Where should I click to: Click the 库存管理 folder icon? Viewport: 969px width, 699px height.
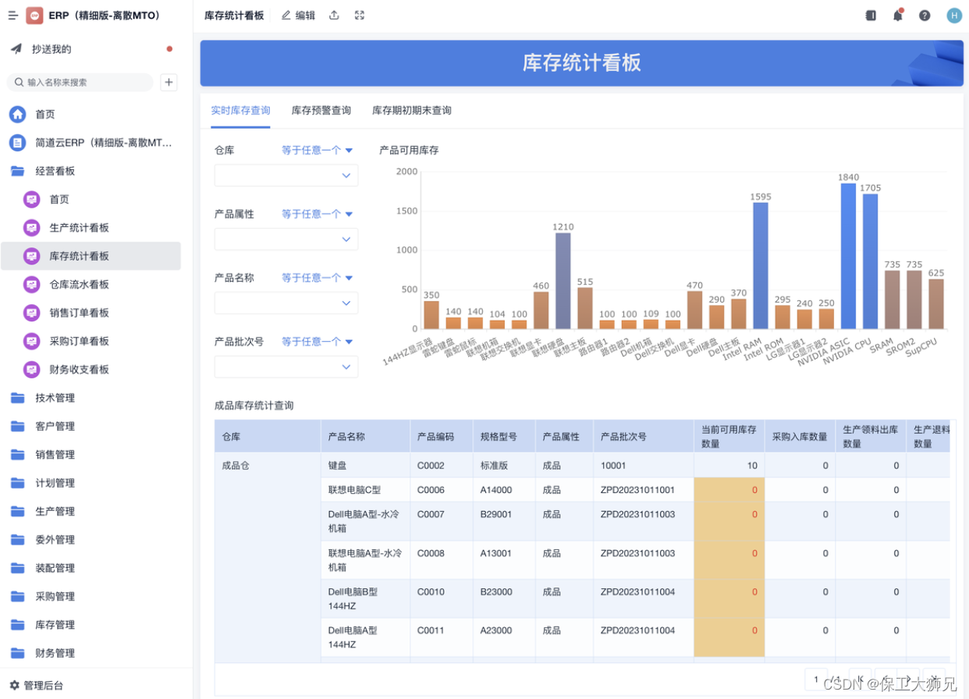click(17, 625)
